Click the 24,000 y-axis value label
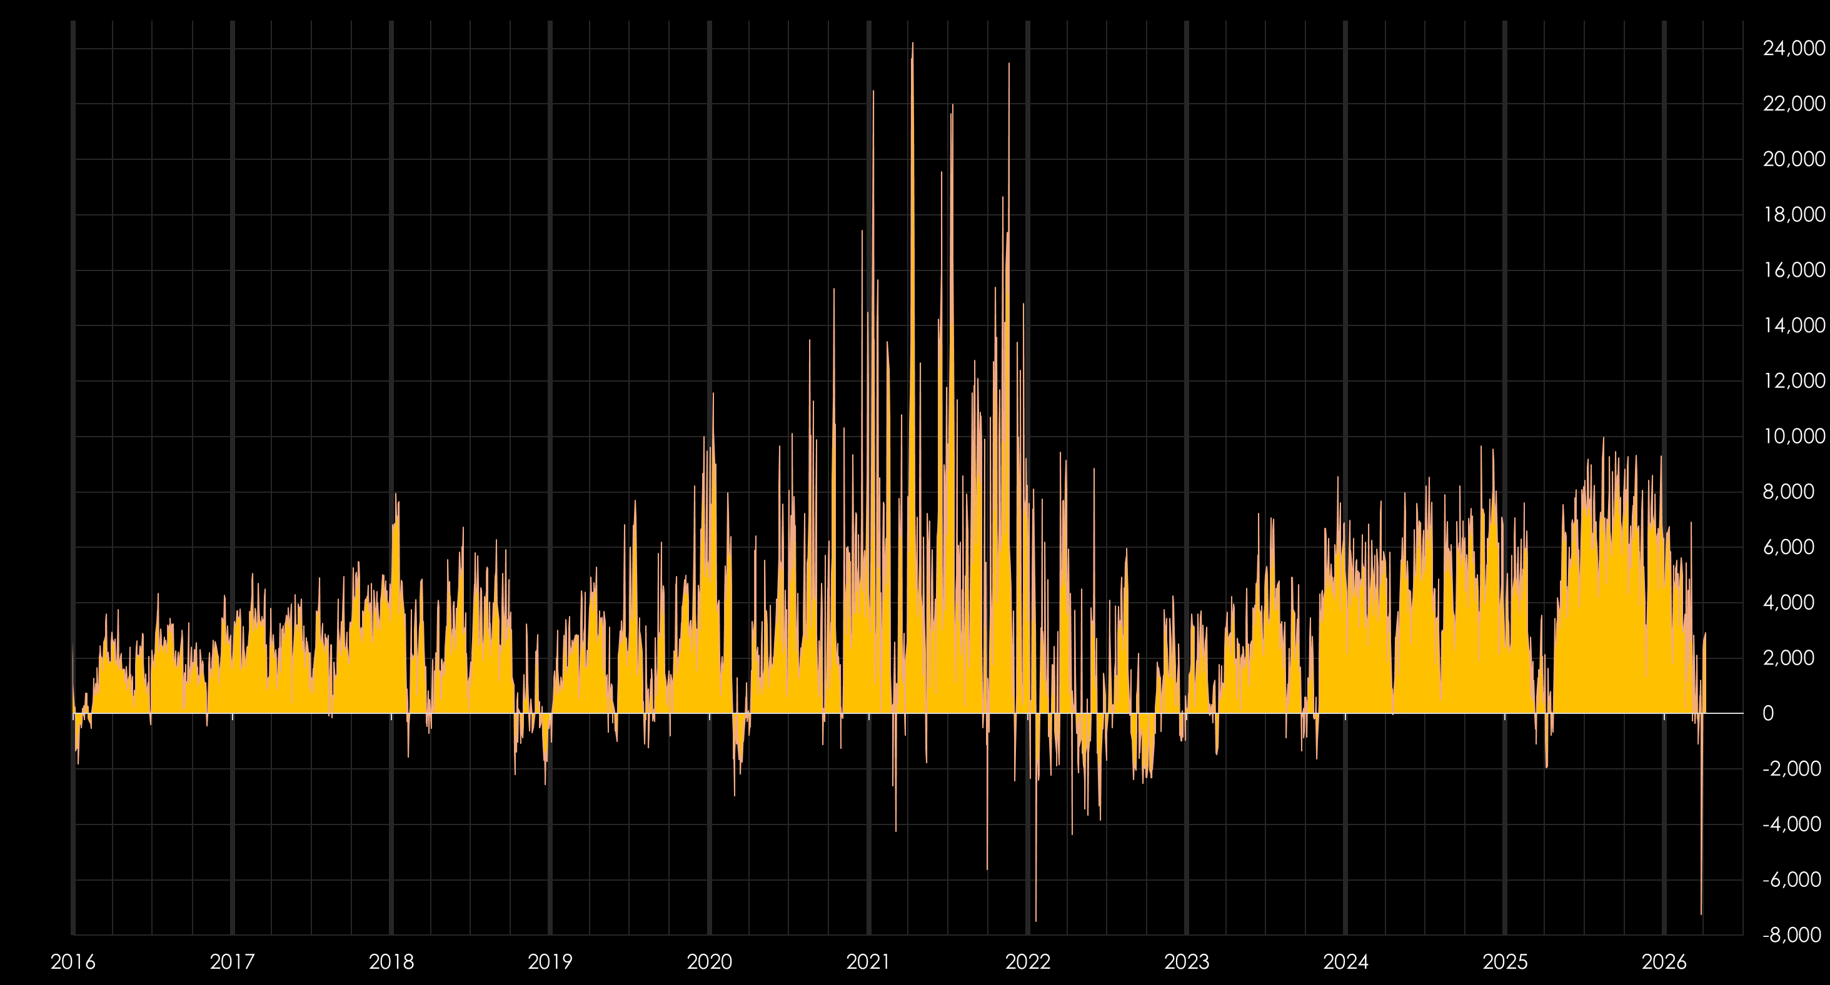 click(x=1793, y=48)
